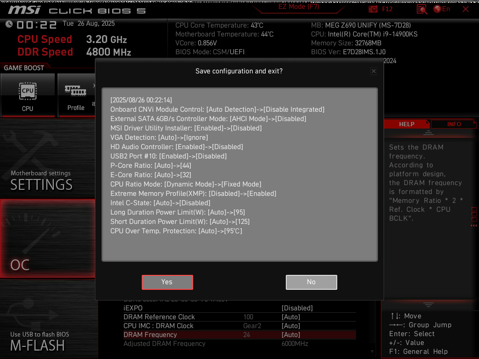
Task: Open the OC section
Action: pyautogui.click(x=47, y=239)
